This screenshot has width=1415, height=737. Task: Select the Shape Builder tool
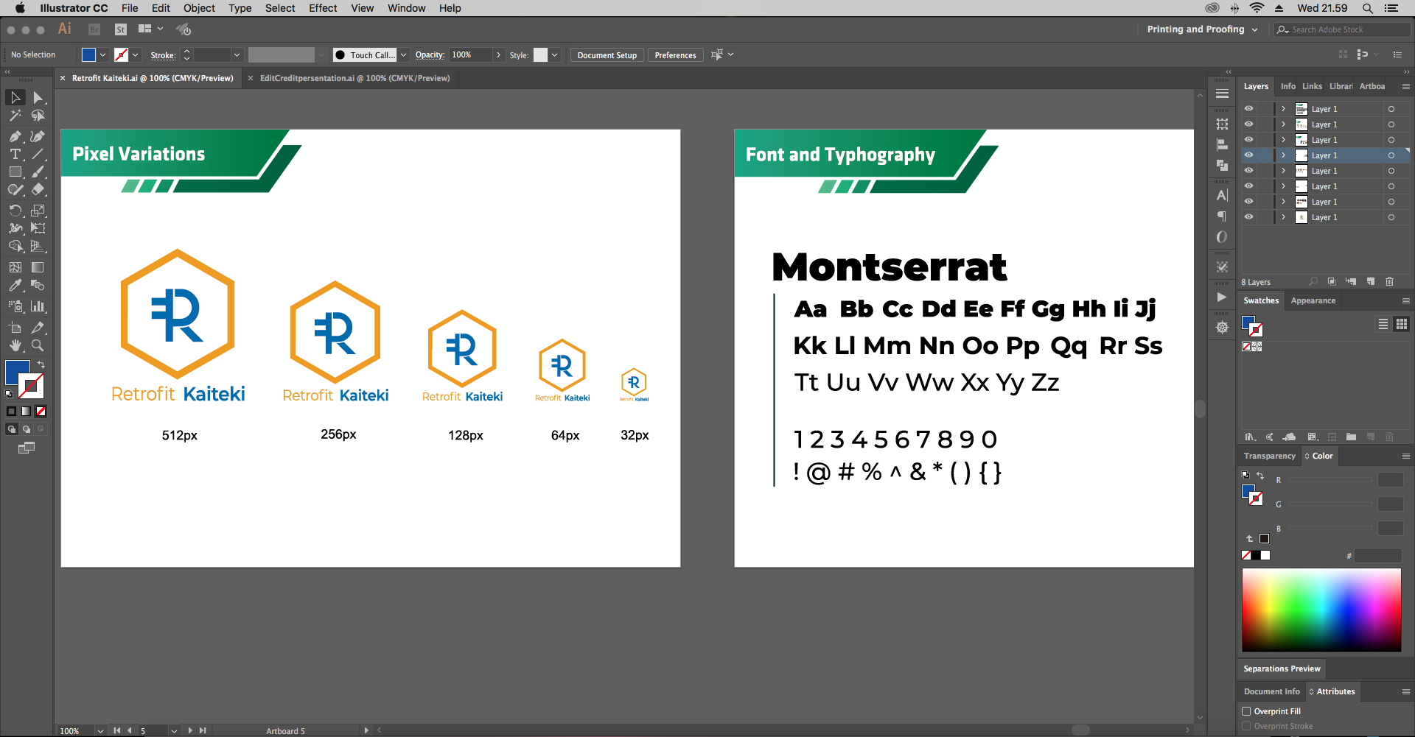(15, 246)
